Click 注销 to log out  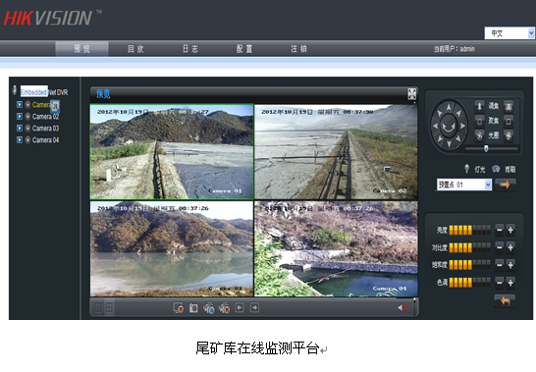[298, 49]
